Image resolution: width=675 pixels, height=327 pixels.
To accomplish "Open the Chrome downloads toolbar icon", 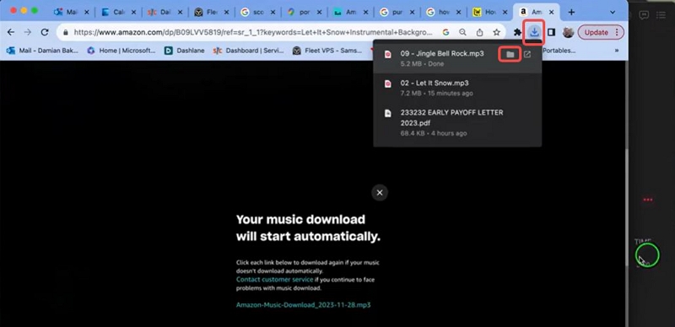I will point(534,32).
